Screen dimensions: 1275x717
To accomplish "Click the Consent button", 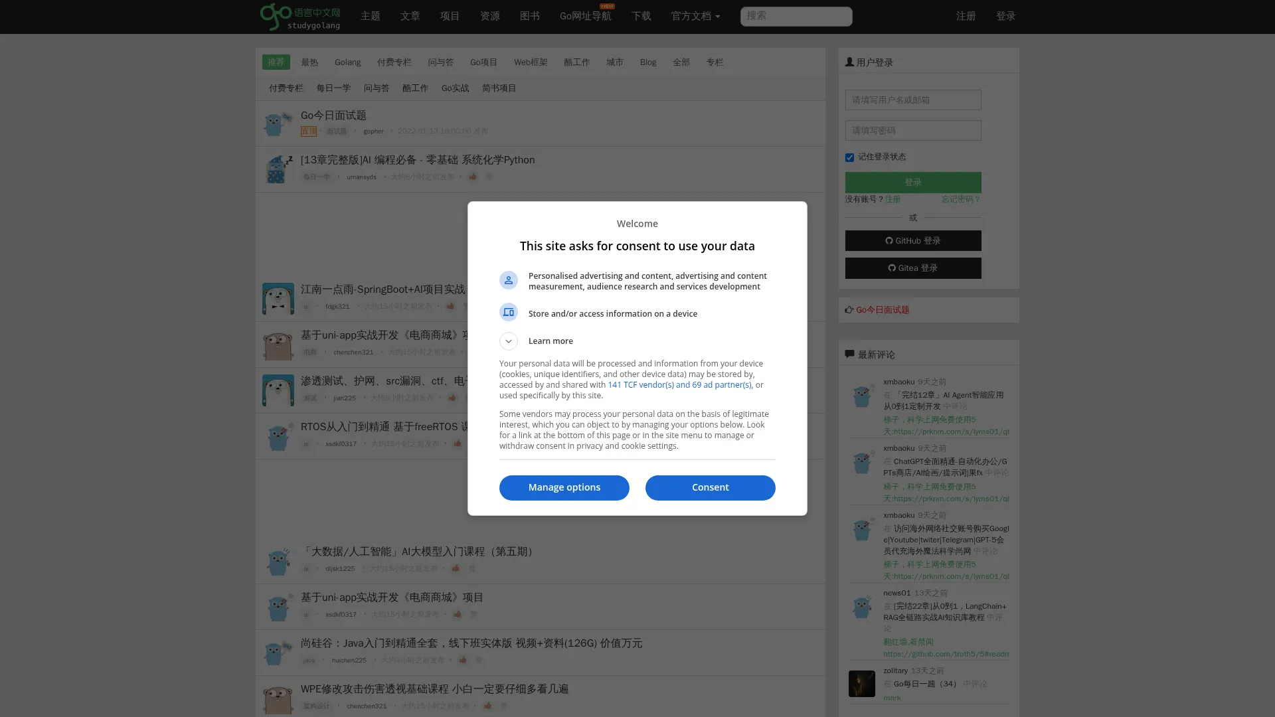I will point(710,487).
